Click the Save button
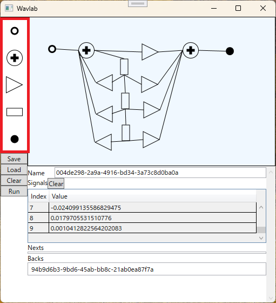This screenshot has height=303, width=276. 14,159
